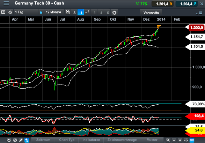Select chart layout 2 icon

click(x=87, y=13)
